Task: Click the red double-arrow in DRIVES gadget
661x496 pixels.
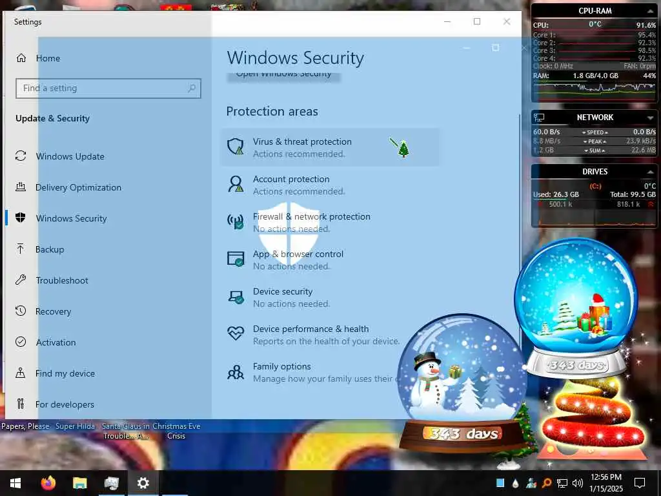Action: pyautogui.click(x=651, y=204)
